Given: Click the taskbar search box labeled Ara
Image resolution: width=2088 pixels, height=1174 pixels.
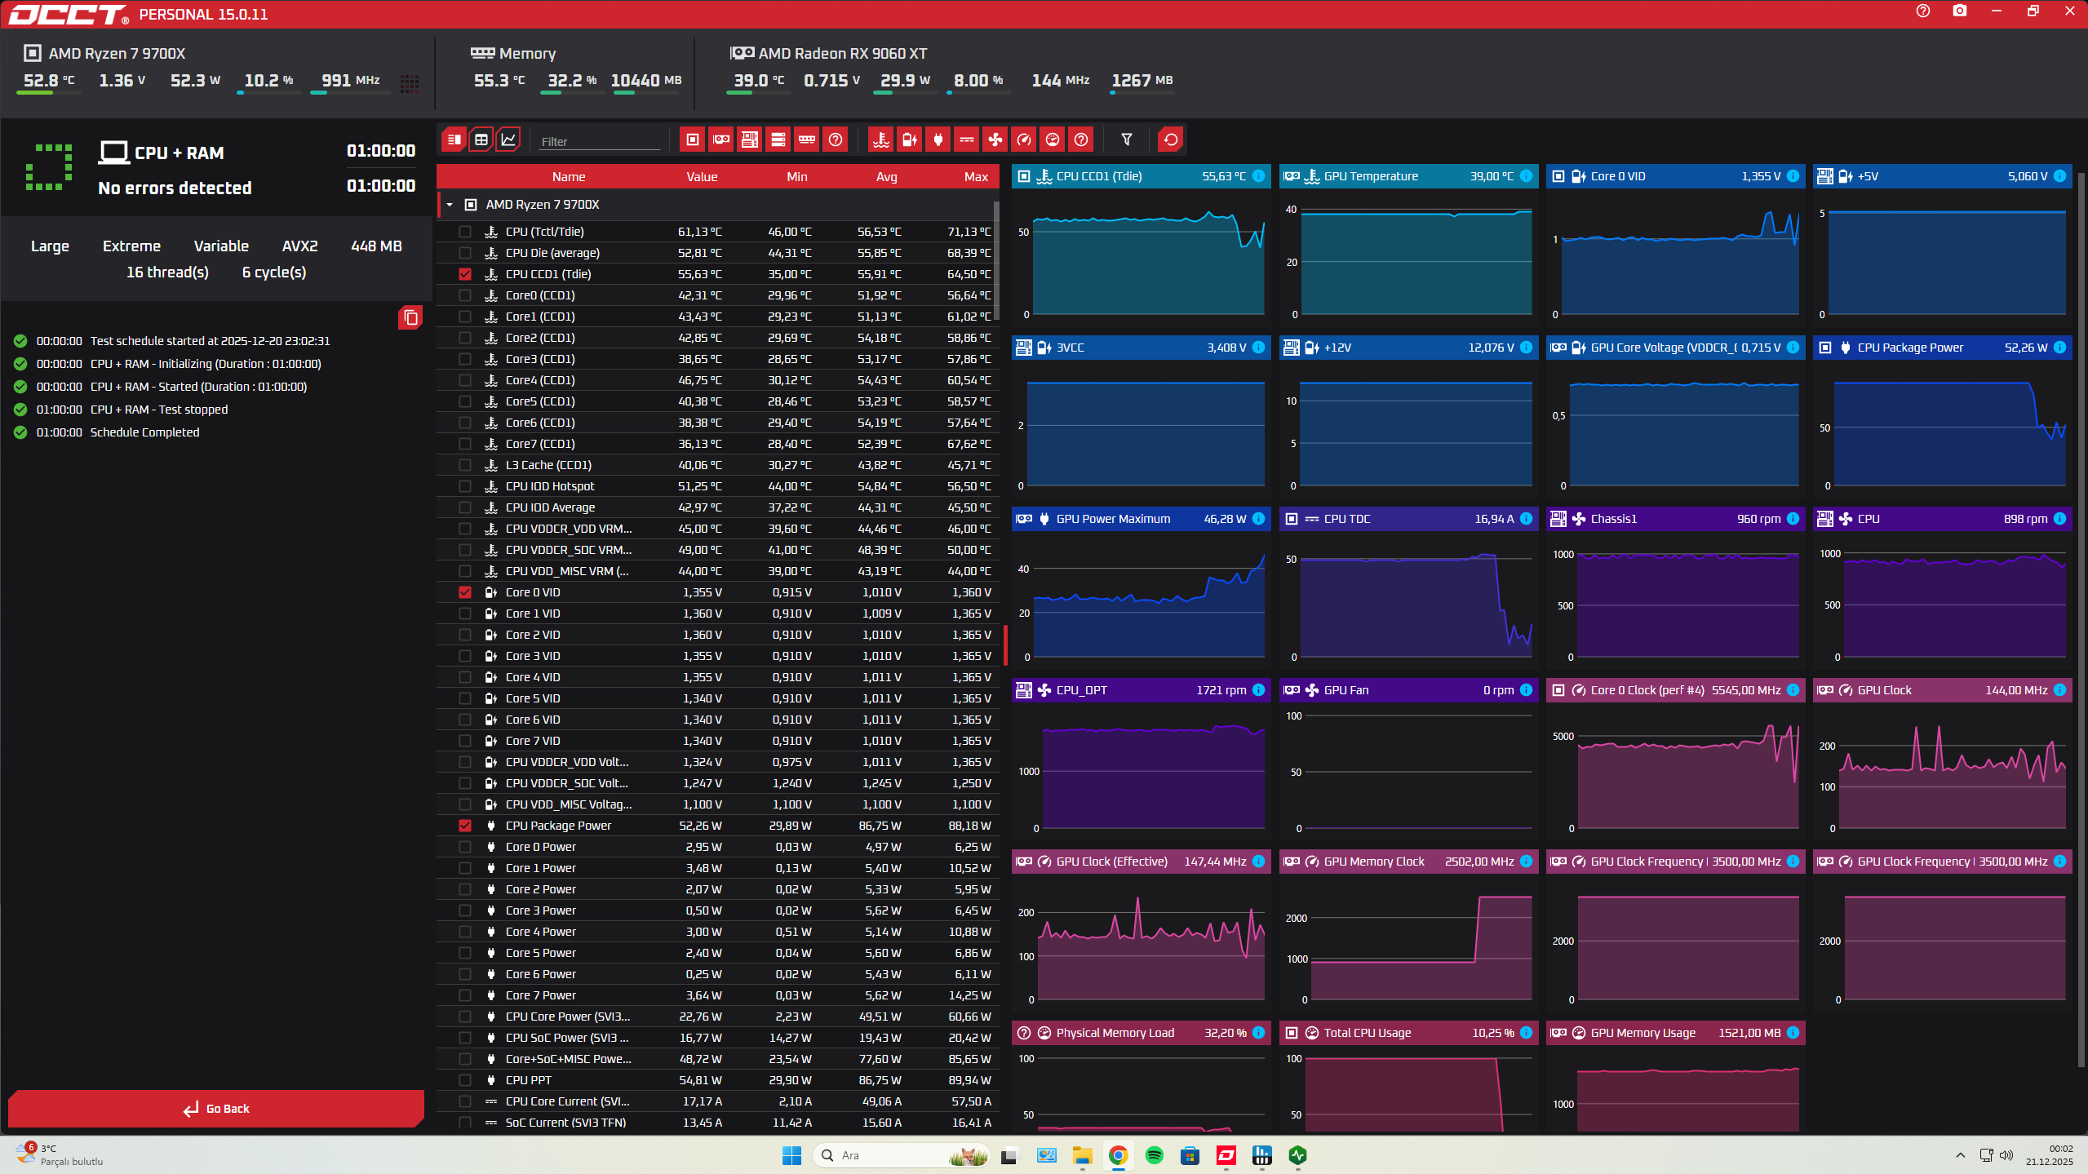Looking at the screenshot, I should point(901,1155).
